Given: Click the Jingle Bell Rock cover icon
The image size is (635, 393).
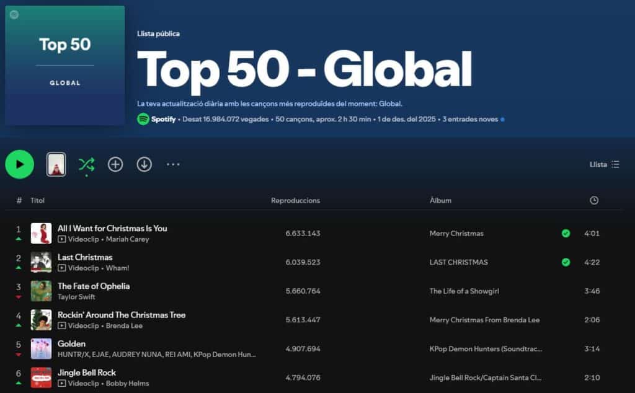Looking at the screenshot, I should click(x=41, y=378).
